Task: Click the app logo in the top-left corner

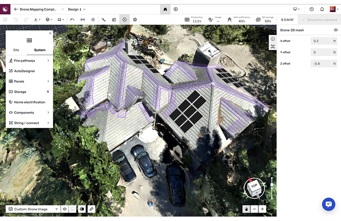Action: (x=5, y=9)
